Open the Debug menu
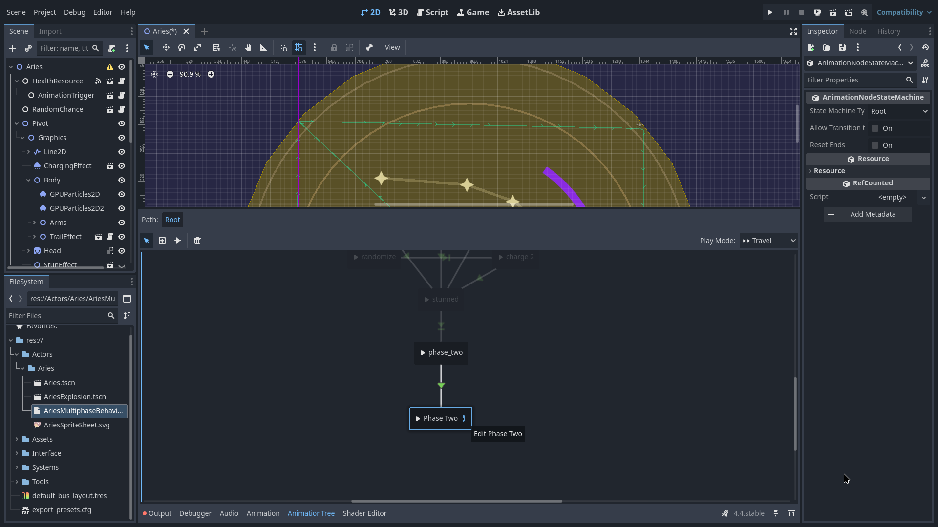Image resolution: width=938 pixels, height=527 pixels. tap(74, 12)
